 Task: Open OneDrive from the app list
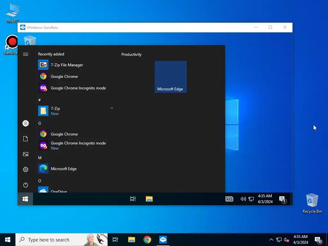tap(76, 189)
